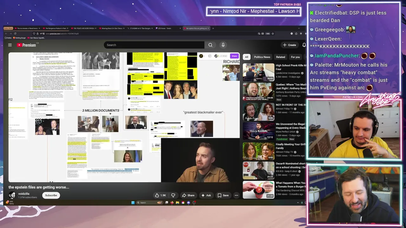Screen dimensions: 406x228
Task: Open more actions three-dot menu
Action: (236, 195)
